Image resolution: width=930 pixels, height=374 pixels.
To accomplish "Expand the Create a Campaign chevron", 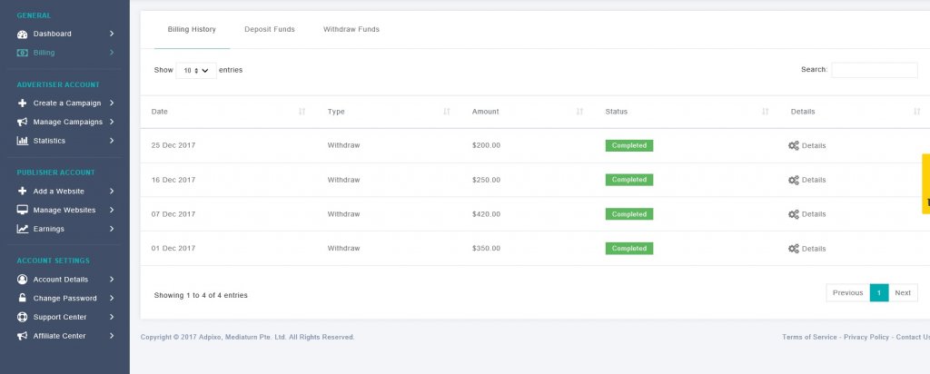I will tap(112, 103).
